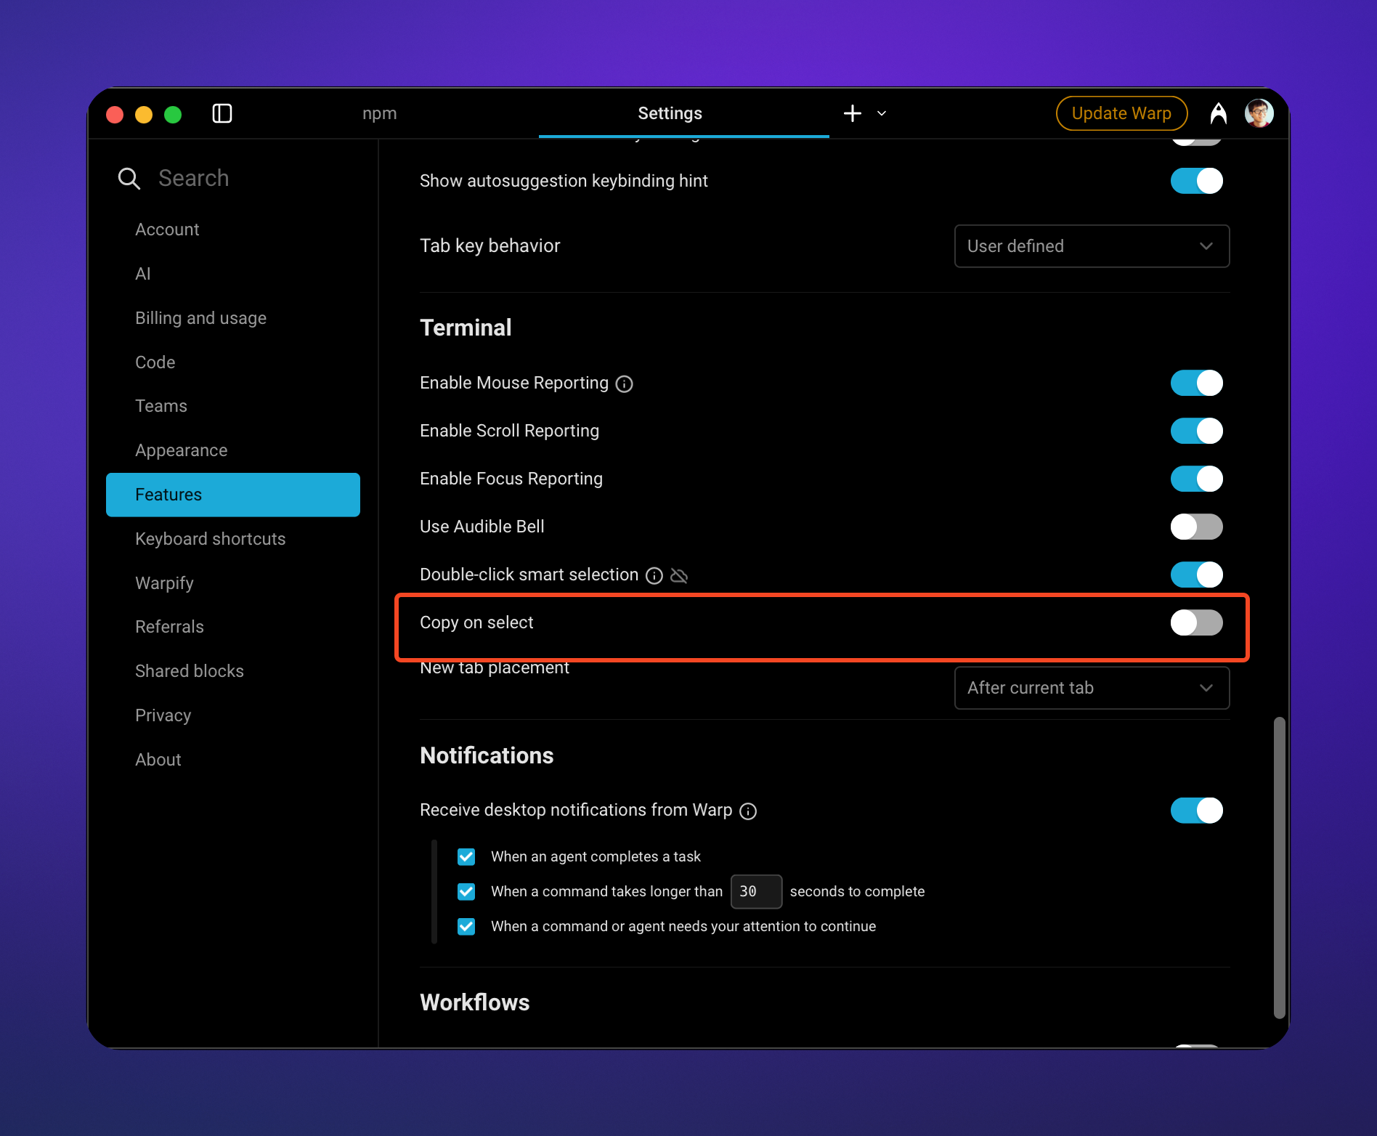The height and width of the screenshot is (1136, 1377).
Task: Click Update Warp button
Action: click(1121, 113)
